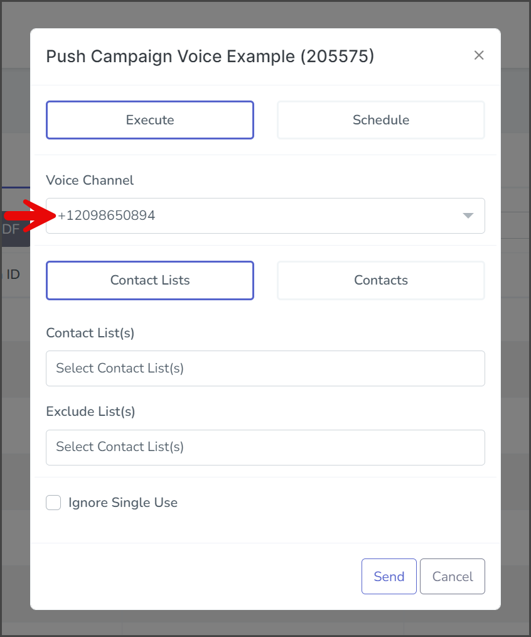Click the Ignore Single Use label text
This screenshot has width=531, height=637.
(x=123, y=503)
